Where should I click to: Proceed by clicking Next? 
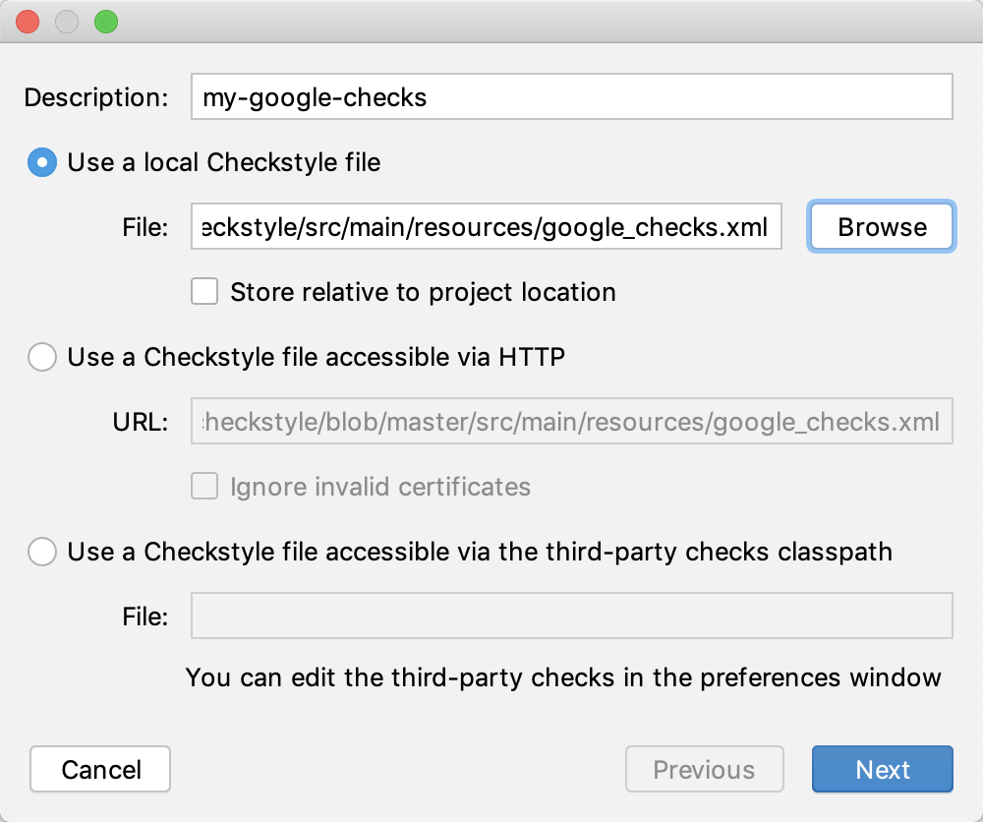click(x=882, y=769)
